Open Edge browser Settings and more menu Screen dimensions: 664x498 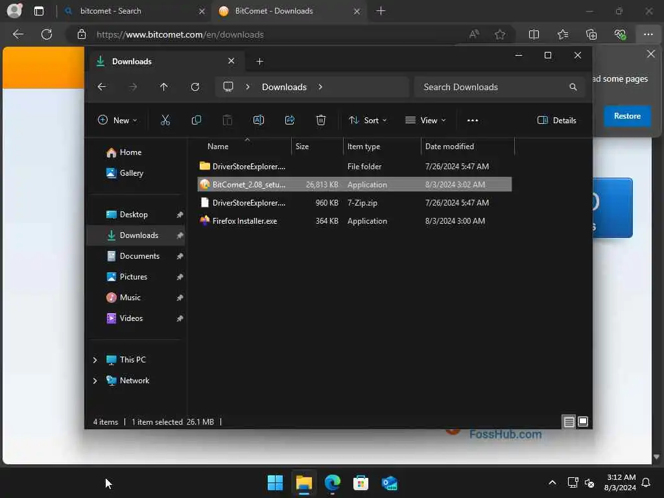pos(648,34)
